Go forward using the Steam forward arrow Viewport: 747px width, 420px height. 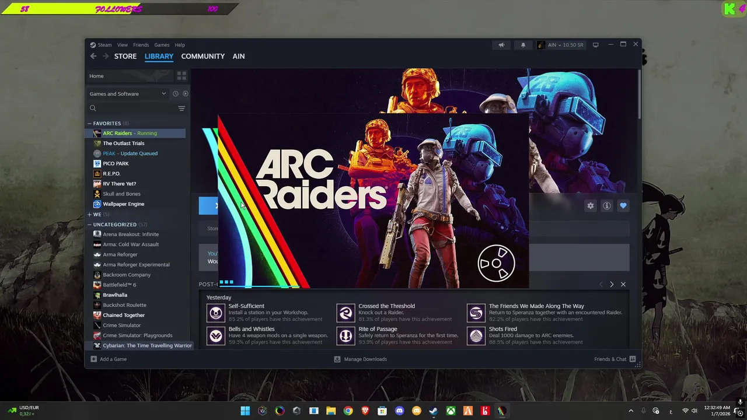click(x=106, y=56)
